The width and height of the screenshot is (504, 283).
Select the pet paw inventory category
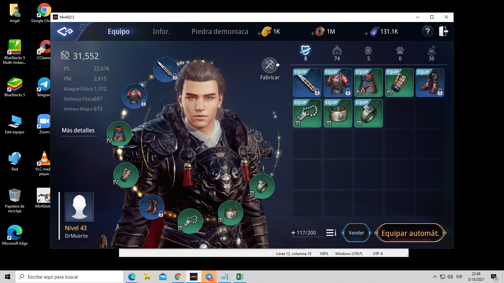pos(400,53)
